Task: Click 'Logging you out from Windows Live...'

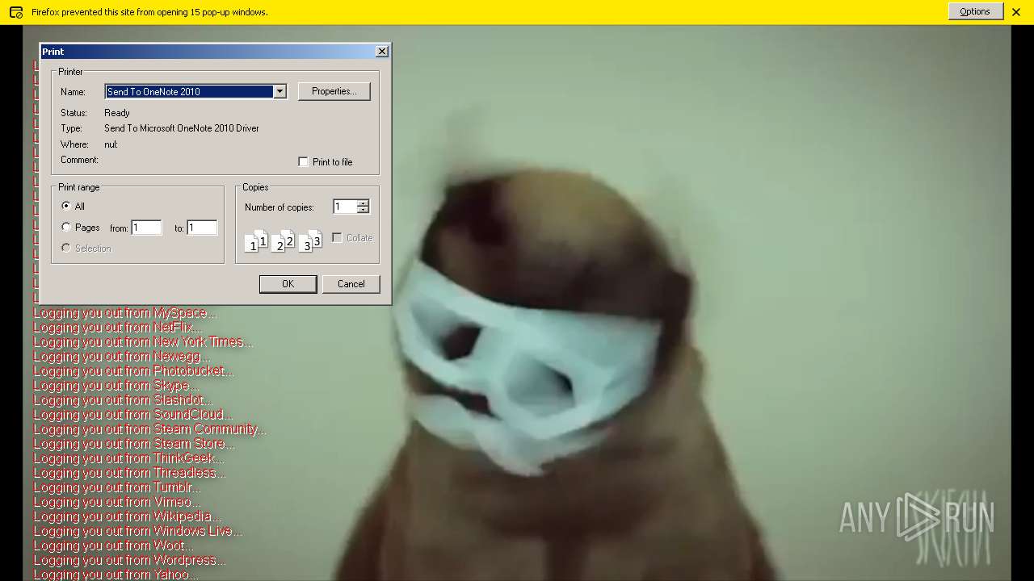Action: [x=138, y=531]
